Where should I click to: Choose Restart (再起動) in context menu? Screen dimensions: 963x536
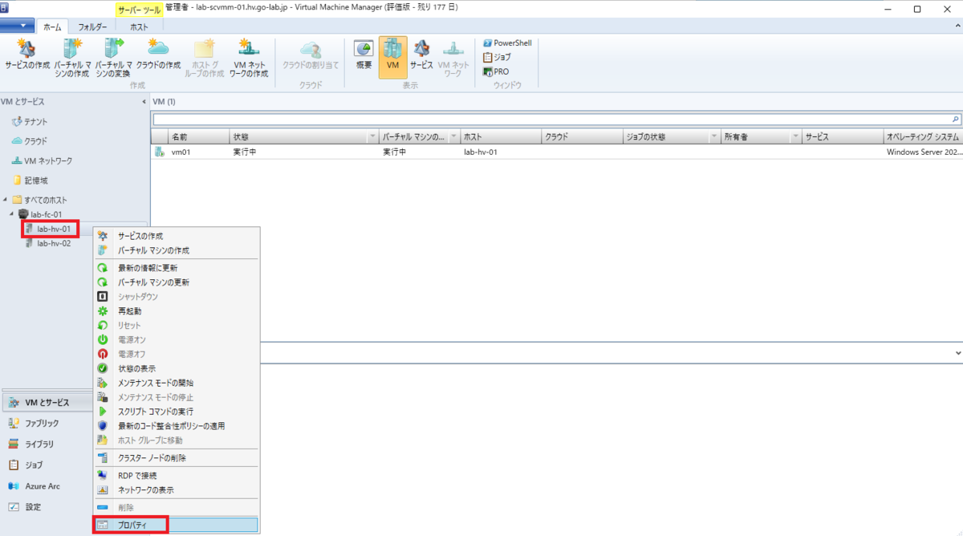pyautogui.click(x=177, y=311)
